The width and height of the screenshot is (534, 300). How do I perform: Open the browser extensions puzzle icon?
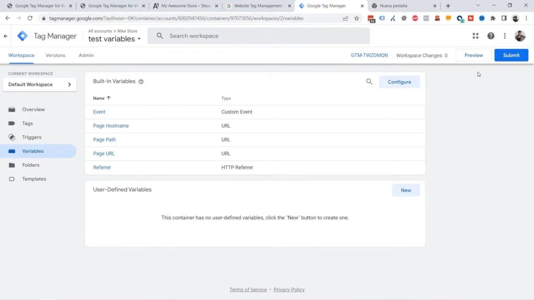[493, 18]
